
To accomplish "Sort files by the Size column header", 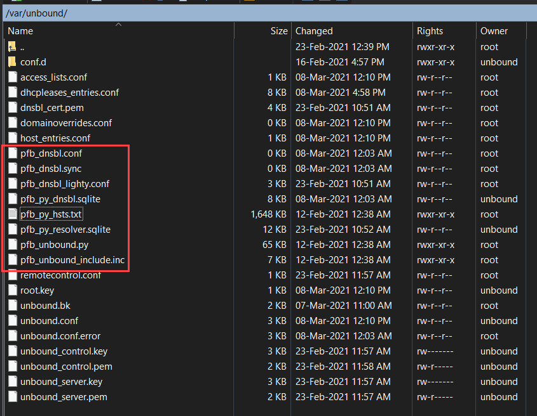I will click(x=262, y=31).
